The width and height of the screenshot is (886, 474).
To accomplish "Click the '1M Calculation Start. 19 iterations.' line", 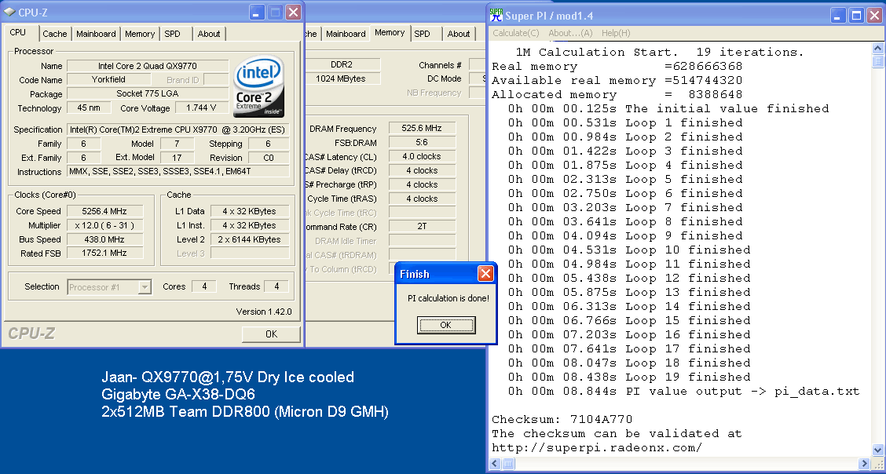I will (660, 52).
